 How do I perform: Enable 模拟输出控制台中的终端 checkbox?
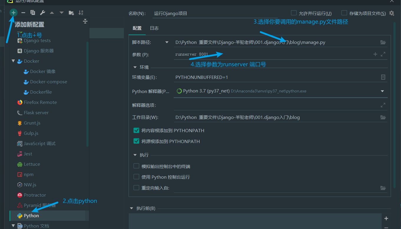click(x=136, y=166)
